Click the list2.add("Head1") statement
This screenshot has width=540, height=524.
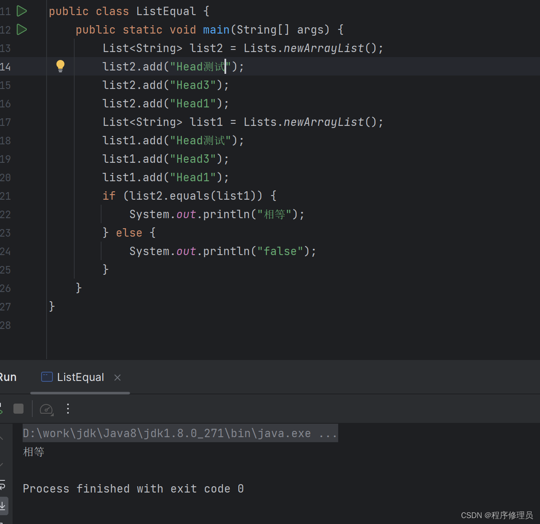click(x=166, y=104)
